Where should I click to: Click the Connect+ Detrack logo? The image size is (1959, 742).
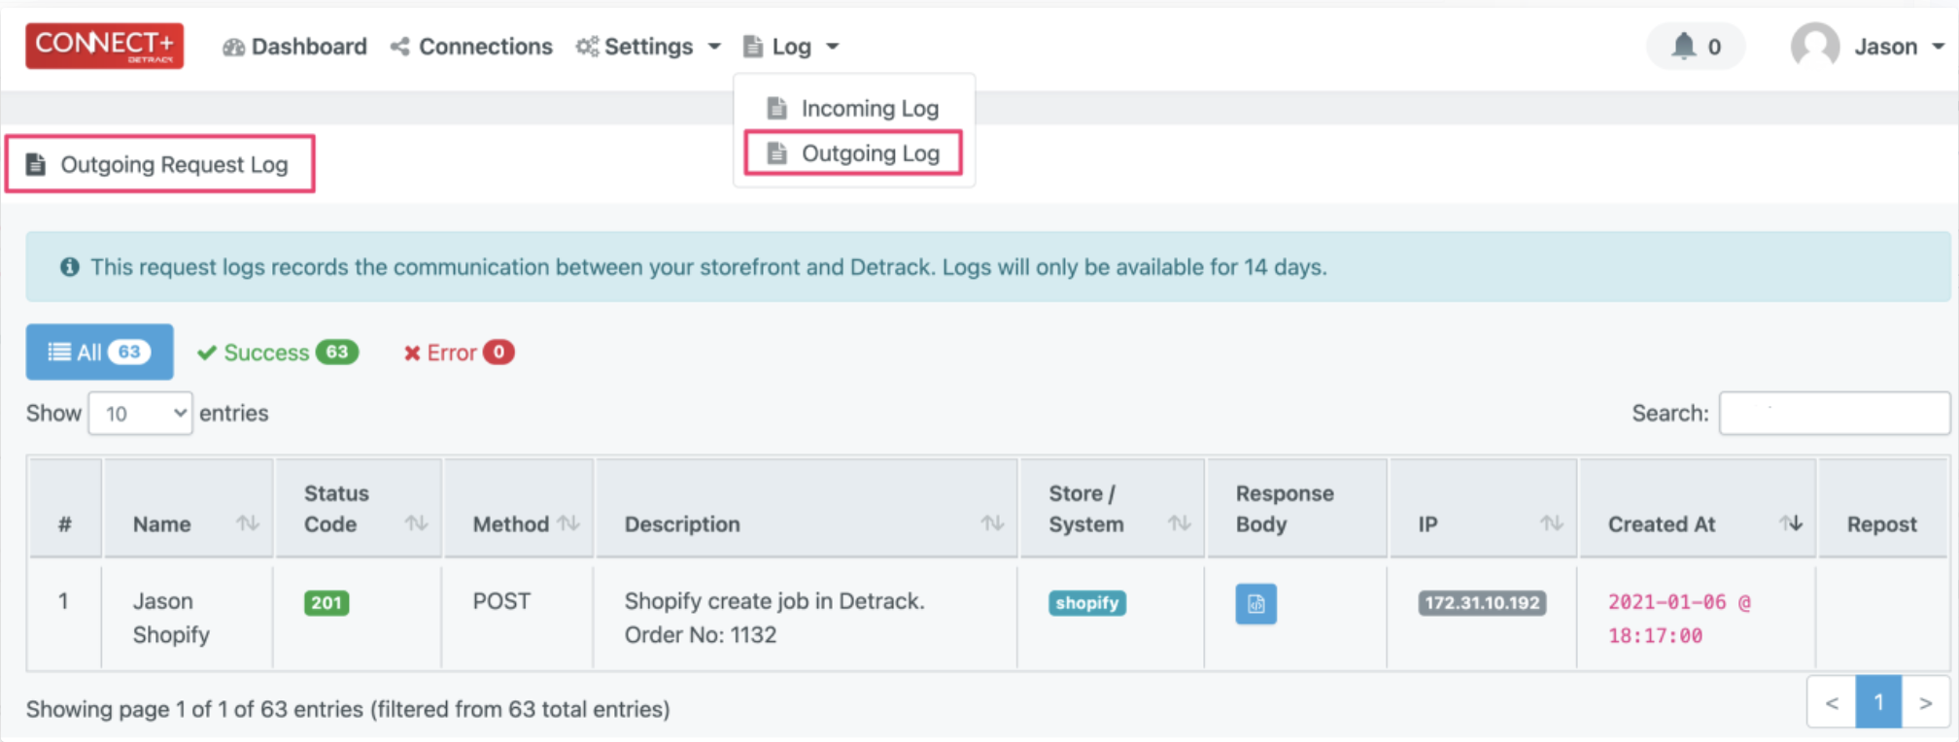click(x=104, y=46)
